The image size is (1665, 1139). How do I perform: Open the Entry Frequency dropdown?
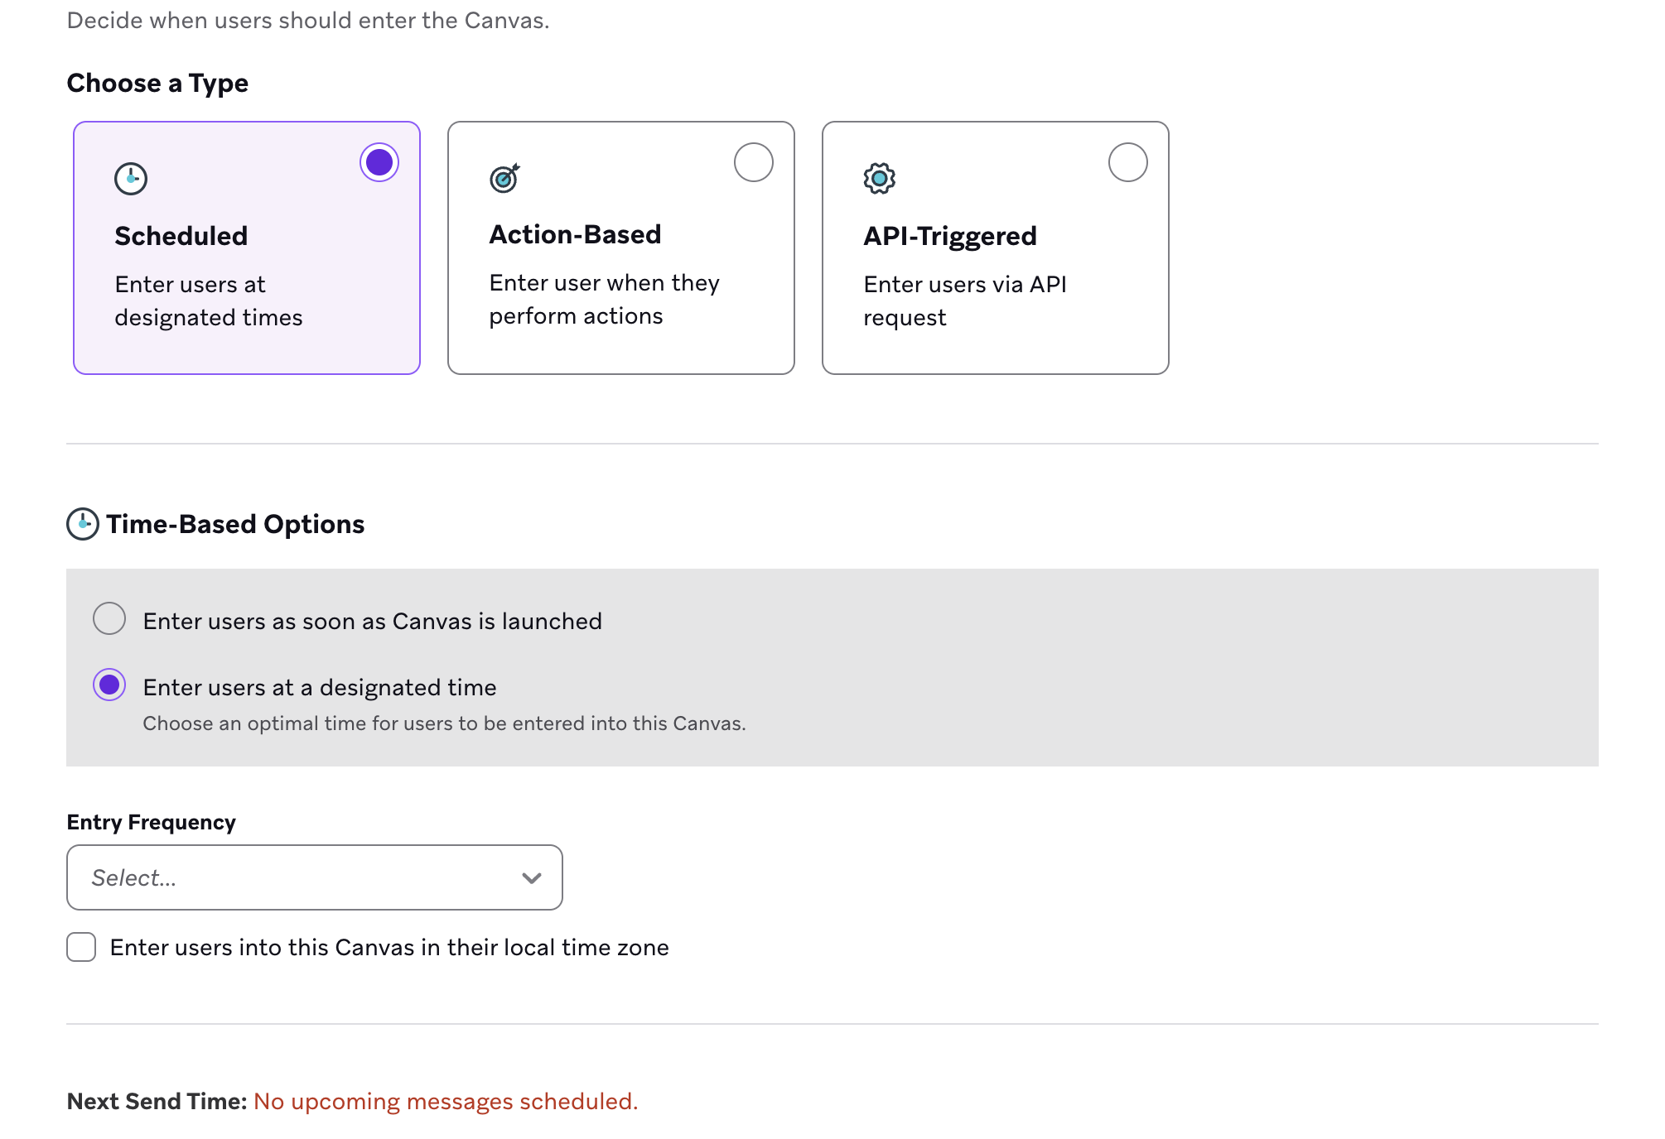[x=314, y=877]
